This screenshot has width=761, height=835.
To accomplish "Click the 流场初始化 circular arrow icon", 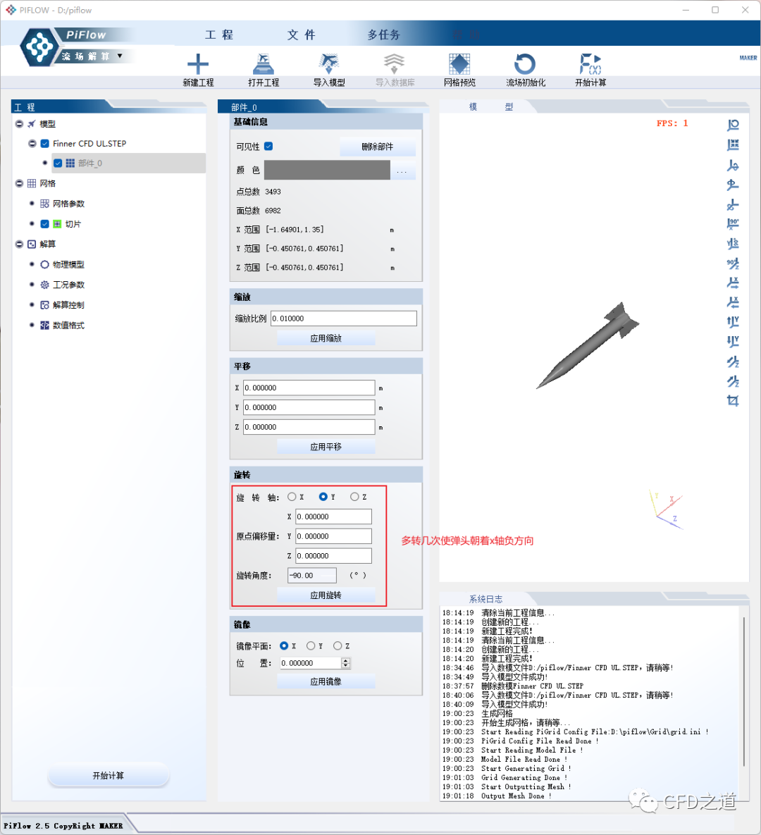I will click(525, 64).
